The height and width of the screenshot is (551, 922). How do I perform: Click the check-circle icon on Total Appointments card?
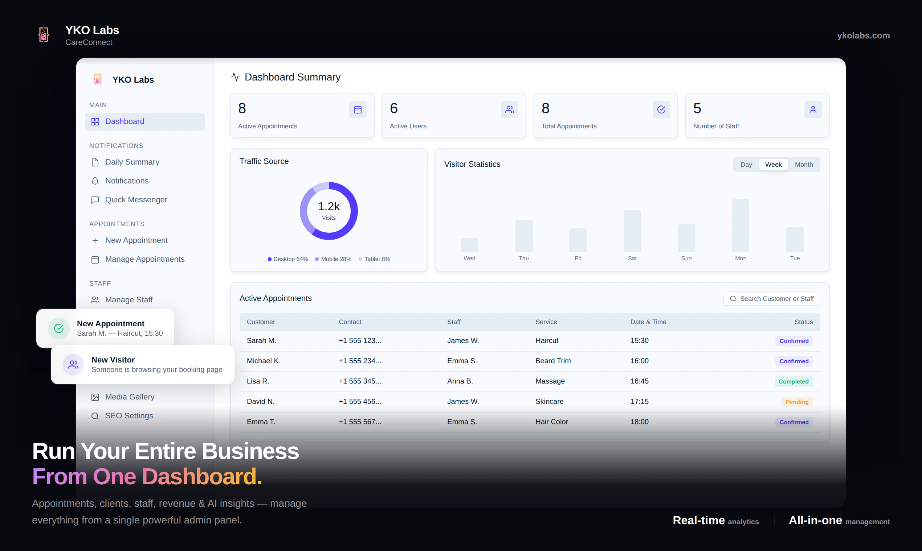click(x=661, y=109)
